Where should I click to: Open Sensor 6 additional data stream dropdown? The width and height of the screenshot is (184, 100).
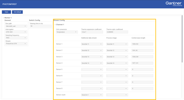pos(92,76)
